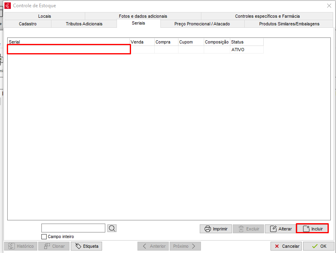Select Preço Promocional / Atacado tab
336x253 pixels.
pyautogui.click(x=202, y=24)
